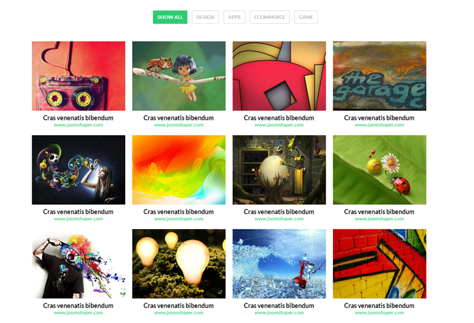Open 'the garage' graffiti thumbnail
The width and height of the screenshot is (474, 323).
click(x=380, y=76)
